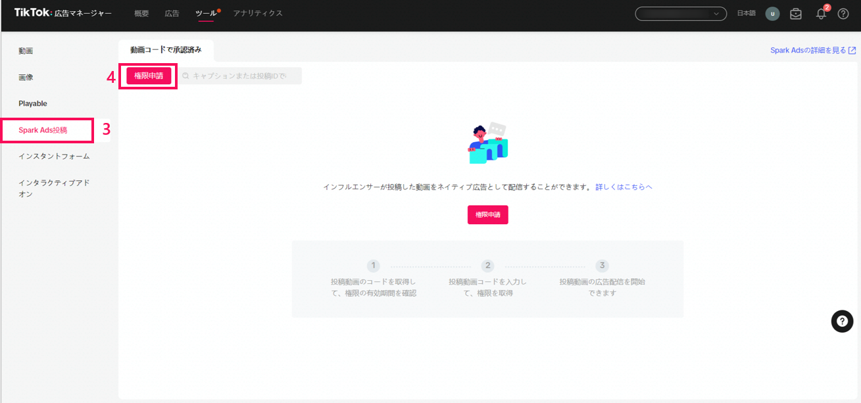Open the 詳しくはこちらへ link

click(x=624, y=187)
